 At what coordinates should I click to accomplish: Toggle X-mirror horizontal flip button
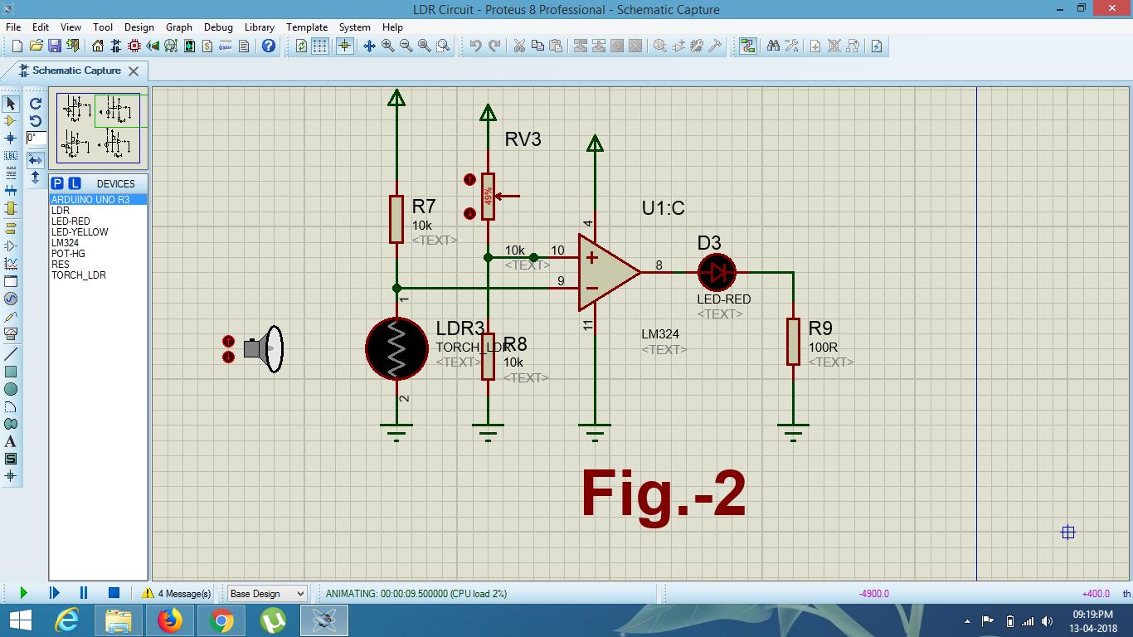click(36, 159)
